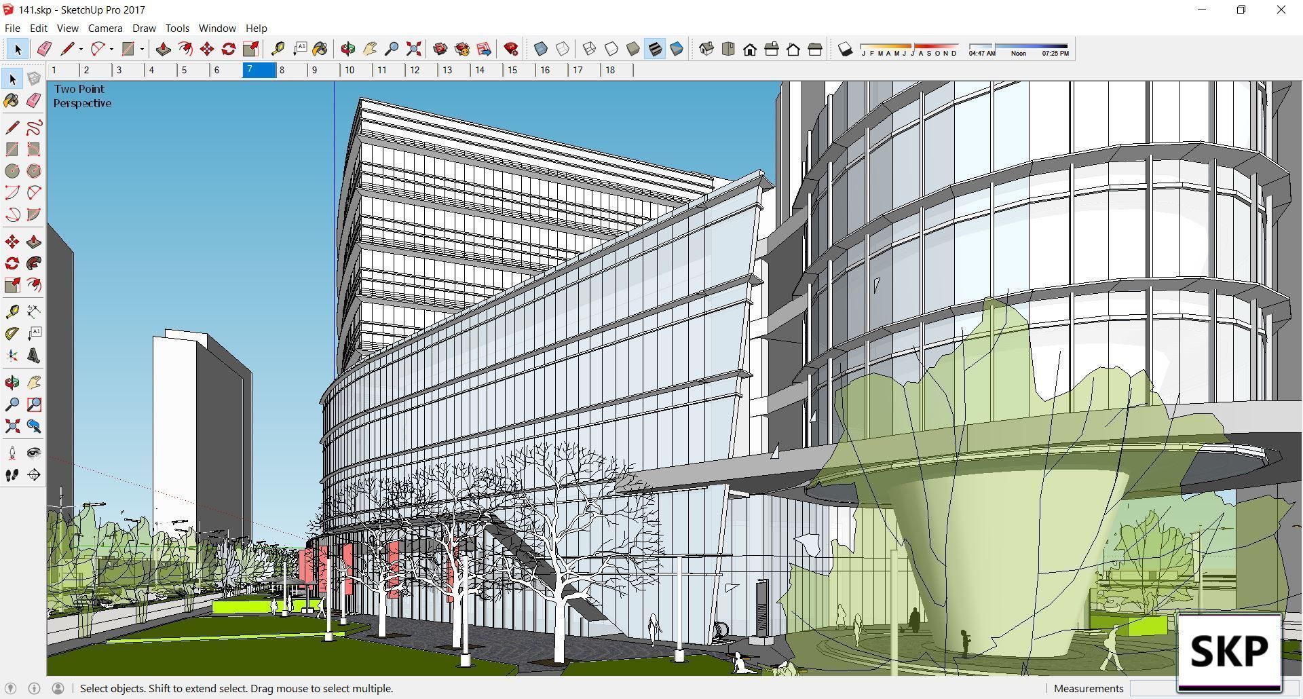Switch to scene tab 8

point(292,70)
